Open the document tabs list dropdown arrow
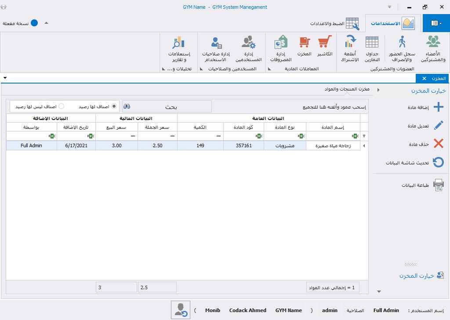The width and height of the screenshot is (450, 320). tap(5, 78)
